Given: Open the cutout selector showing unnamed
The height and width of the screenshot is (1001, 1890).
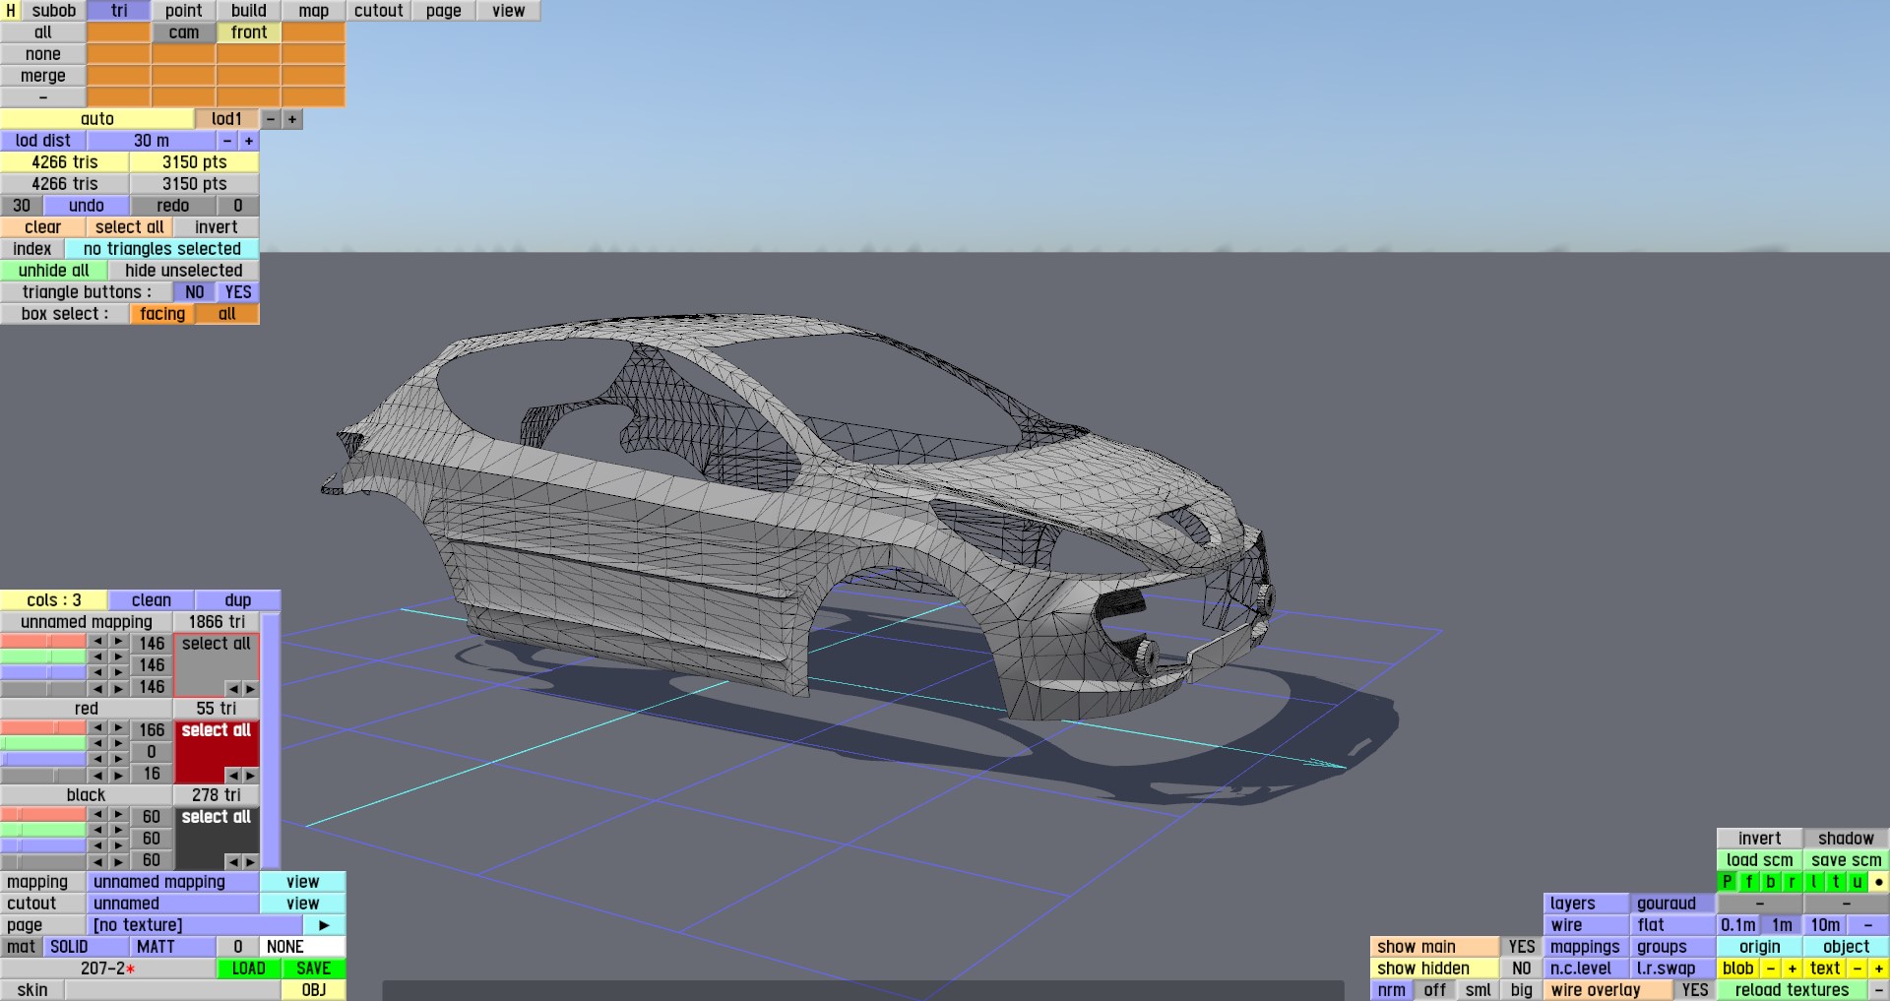Looking at the screenshot, I should (173, 904).
